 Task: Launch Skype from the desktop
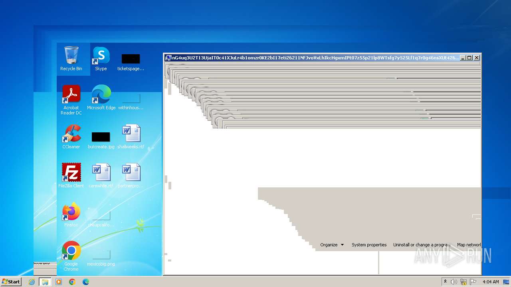[x=101, y=59]
